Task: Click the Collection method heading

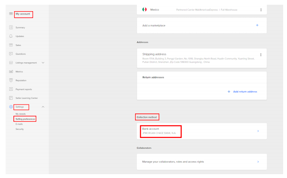Action: pos(147,117)
